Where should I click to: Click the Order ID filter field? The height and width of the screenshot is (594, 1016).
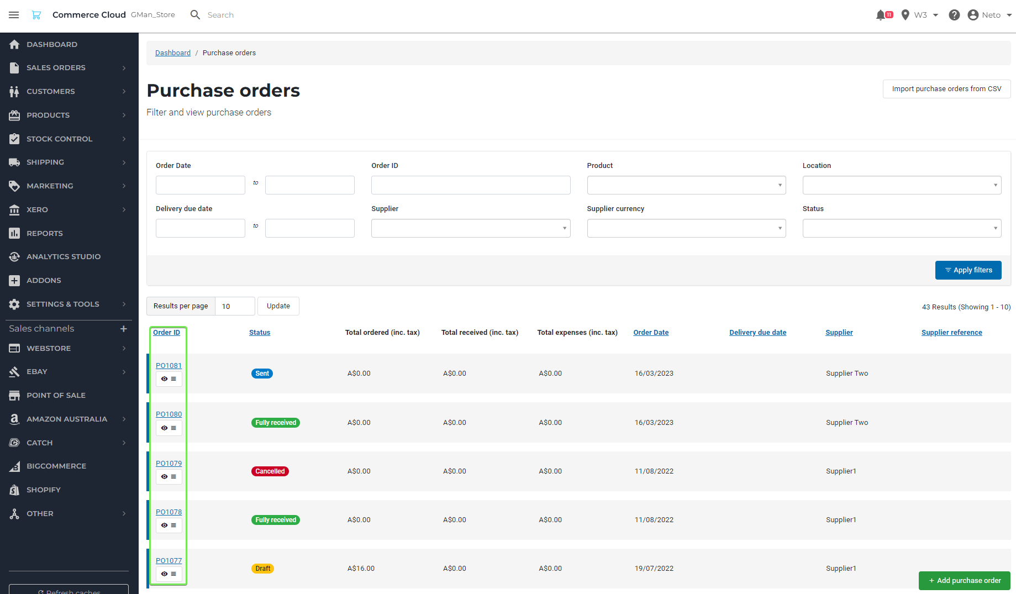tap(471, 185)
